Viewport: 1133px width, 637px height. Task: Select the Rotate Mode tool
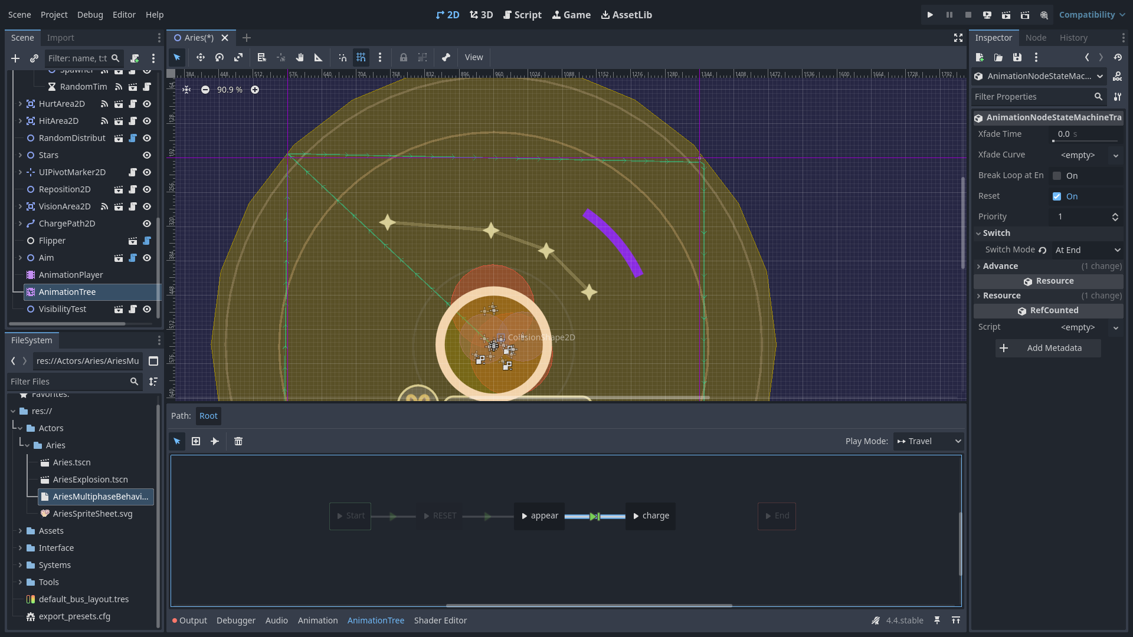pyautogui.click(x=220, y=57)
